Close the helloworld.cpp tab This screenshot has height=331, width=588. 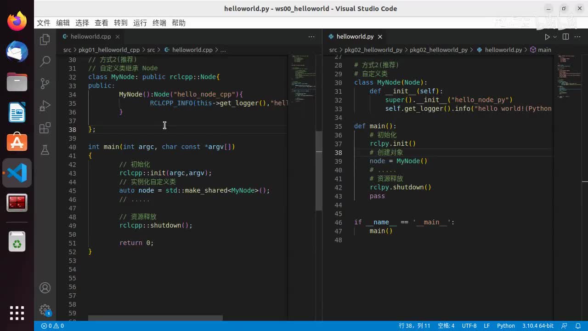click(x=118, y=37)
